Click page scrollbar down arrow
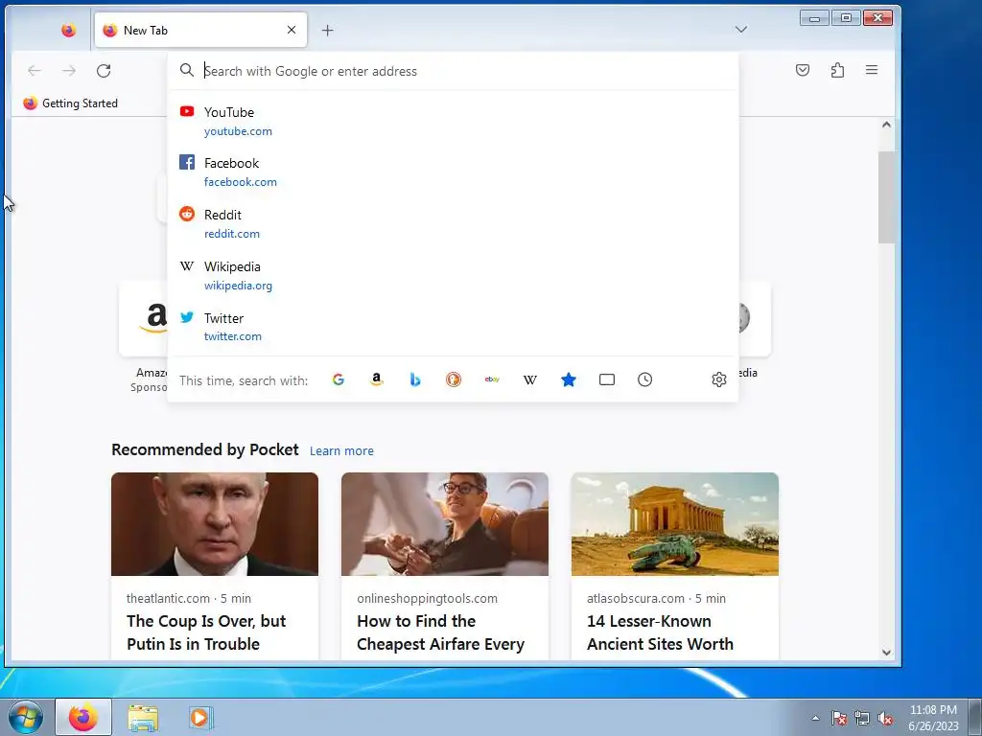Viewport: 982px width, 736px height. point(886,652)
